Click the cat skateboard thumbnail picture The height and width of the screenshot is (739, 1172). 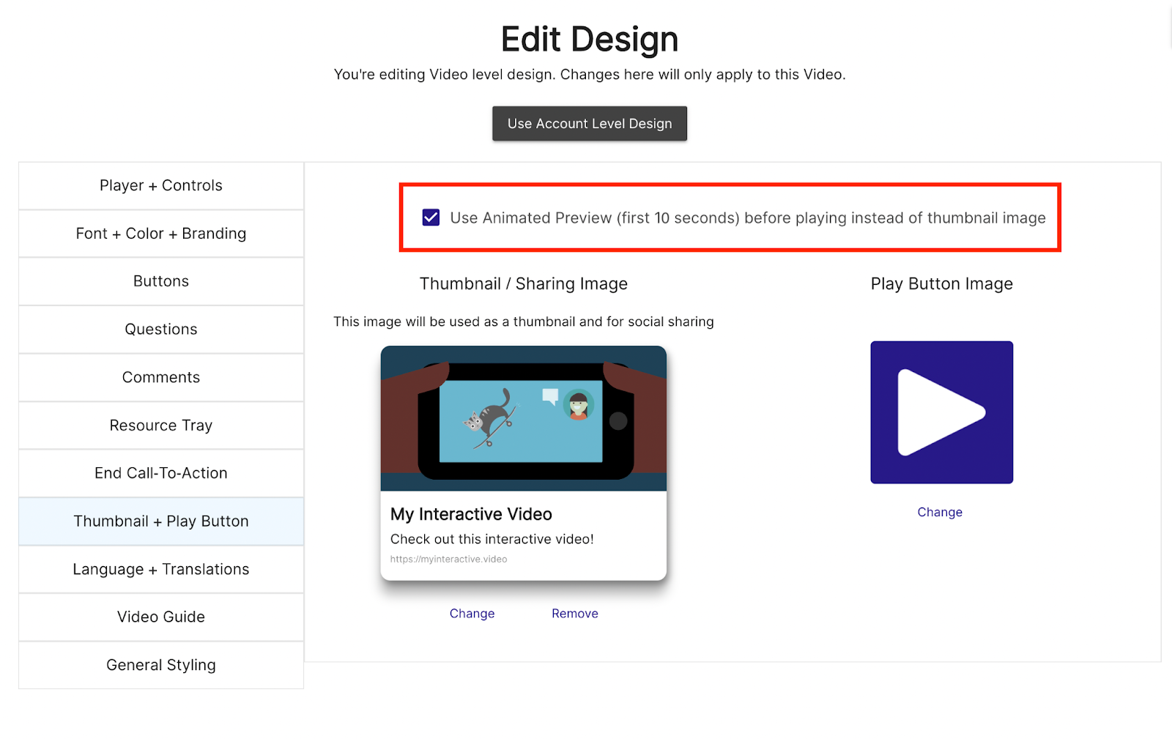point(523,418)
